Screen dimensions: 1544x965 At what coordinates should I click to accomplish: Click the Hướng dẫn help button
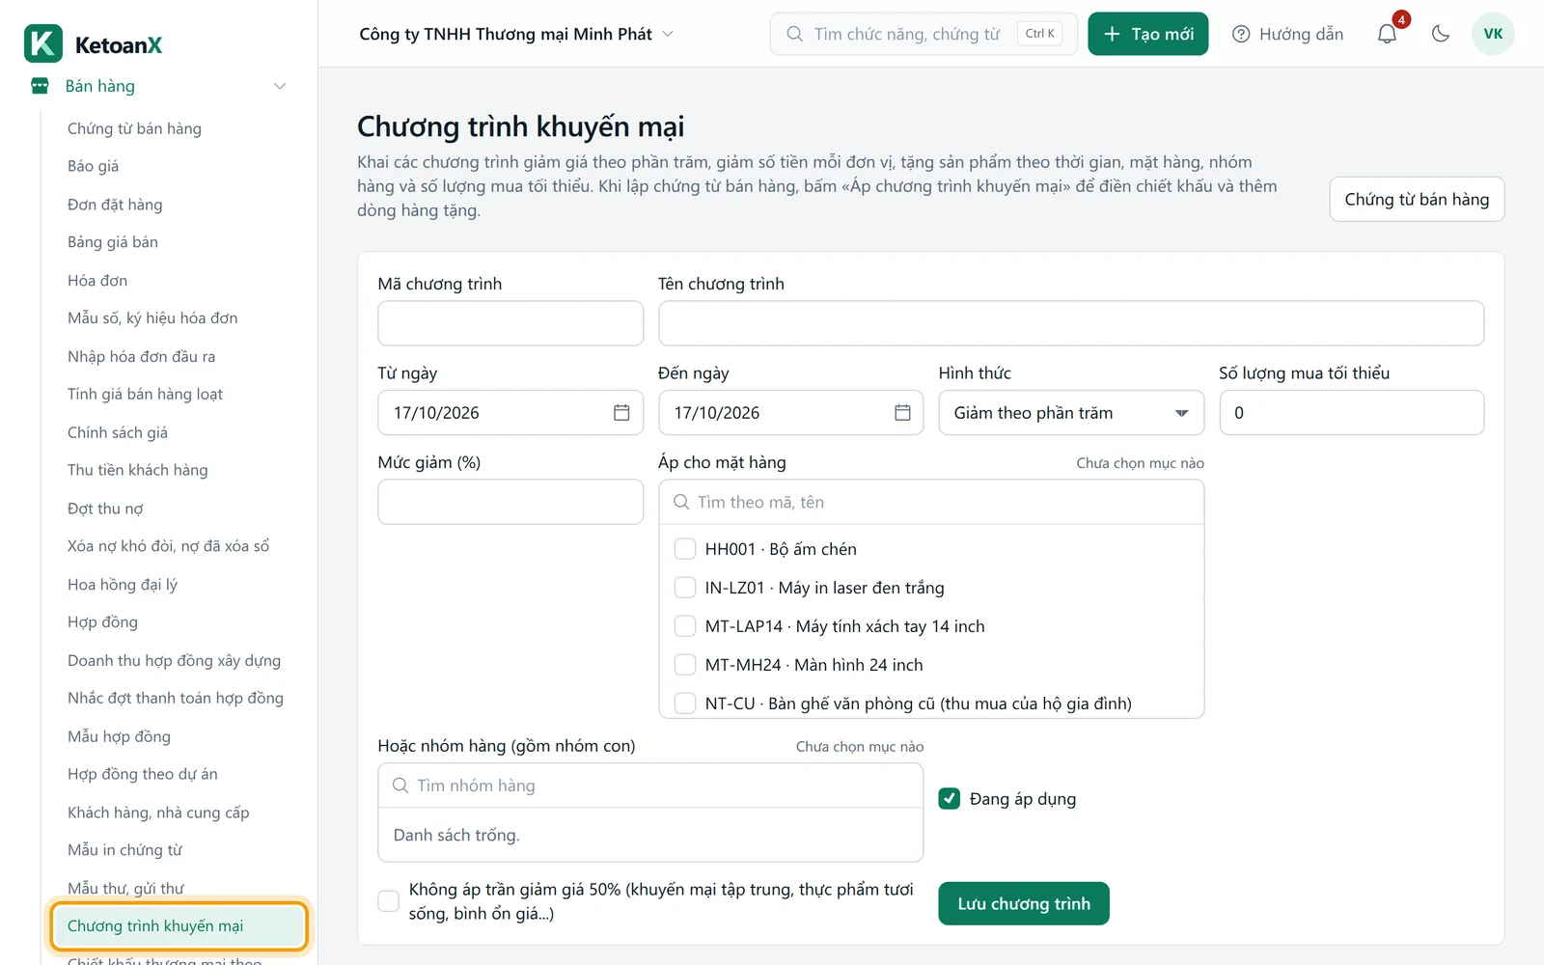pos(1287,34)
